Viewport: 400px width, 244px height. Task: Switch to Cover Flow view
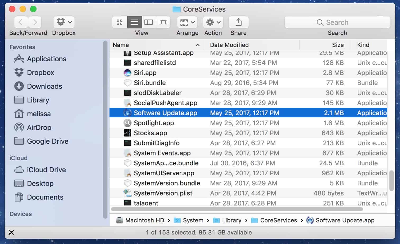pos(163,22)
